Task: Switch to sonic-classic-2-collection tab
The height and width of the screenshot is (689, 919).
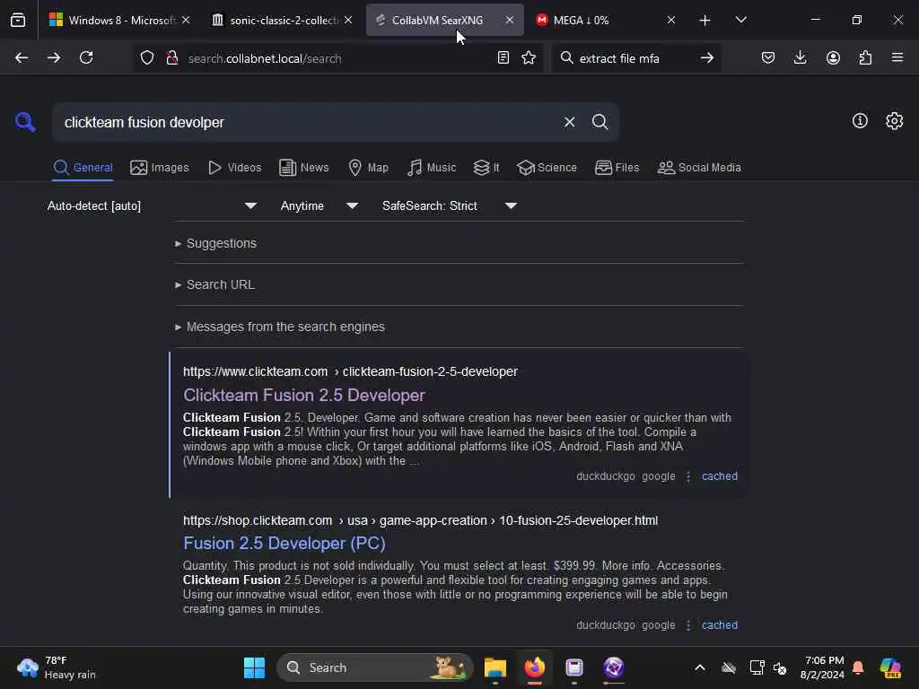Action: coord(283,20)
